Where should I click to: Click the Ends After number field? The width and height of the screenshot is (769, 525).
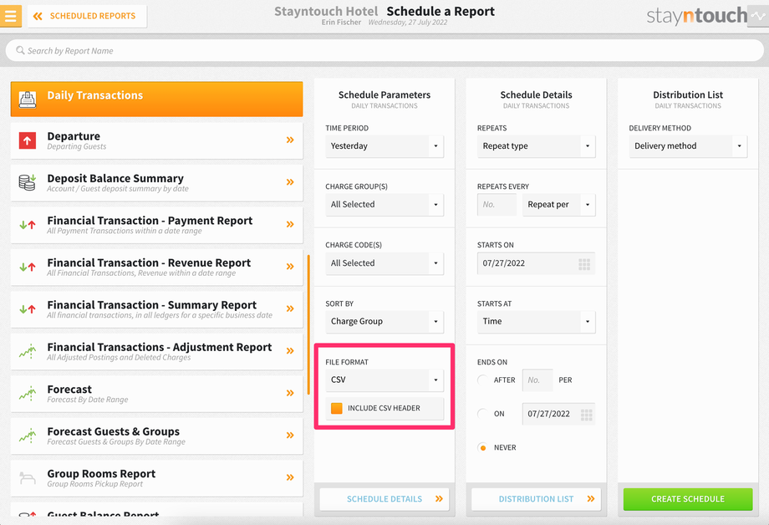[537, 380]
